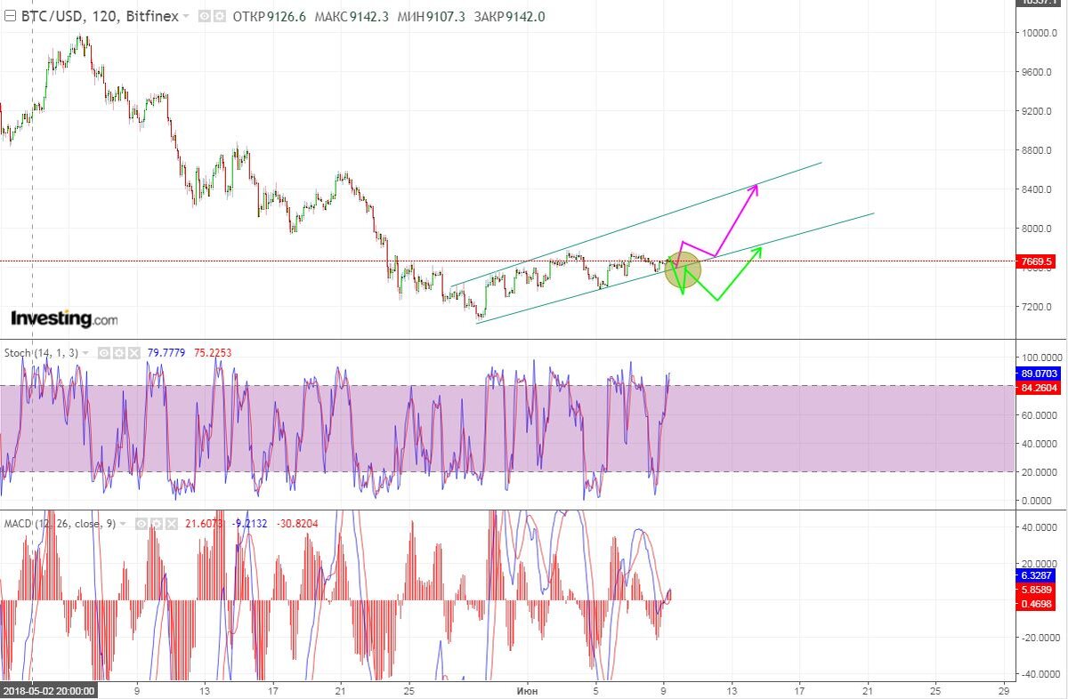
Task: Remove the MACD indicator with X
Action: [x=171, y=524]
